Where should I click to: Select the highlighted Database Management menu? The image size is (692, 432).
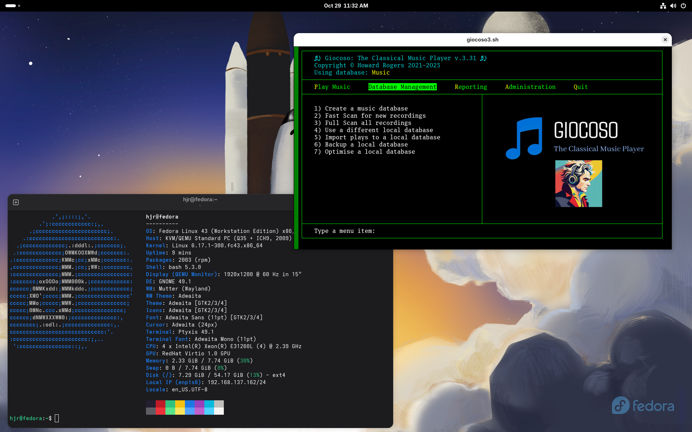tap(402, 87)
